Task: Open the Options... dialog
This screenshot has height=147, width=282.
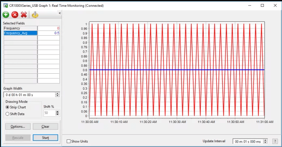Action: click(x=18, y=127)
